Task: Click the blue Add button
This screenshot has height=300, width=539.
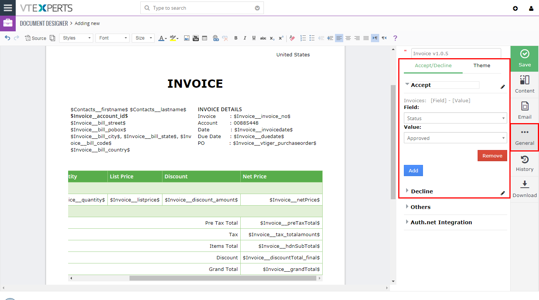Action: click(413, 171)
